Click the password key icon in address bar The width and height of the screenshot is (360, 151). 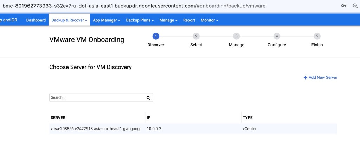pos(343,6)
